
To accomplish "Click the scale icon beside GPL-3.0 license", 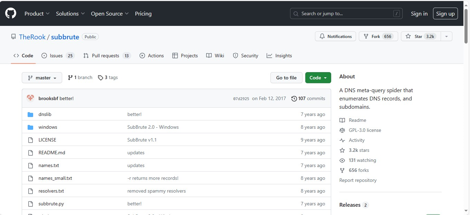I will pyautogui.click(x=342, y=130).
